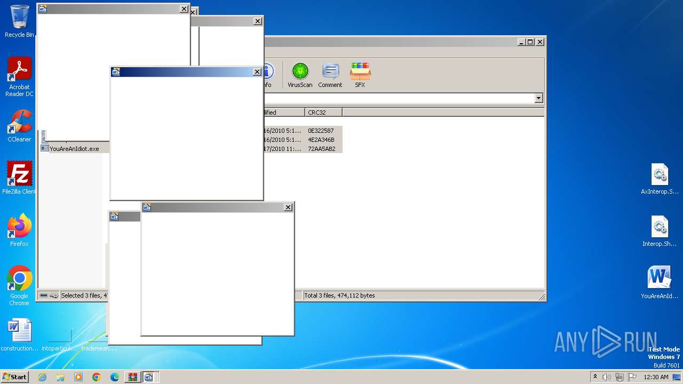
Task: Close the popup overlapping the WinRAR status bar
Action: 288,207
